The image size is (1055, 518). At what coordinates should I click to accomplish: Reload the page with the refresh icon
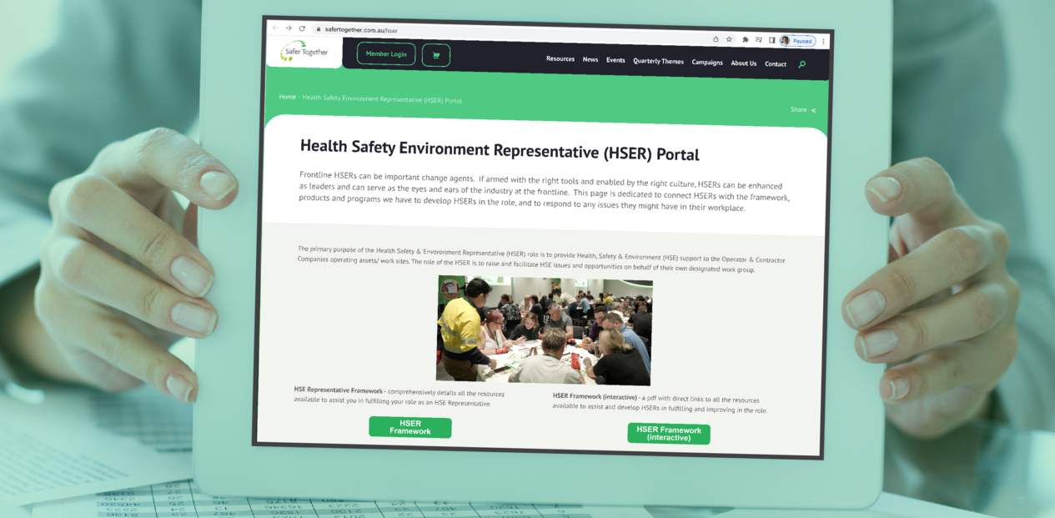(302, 28)
